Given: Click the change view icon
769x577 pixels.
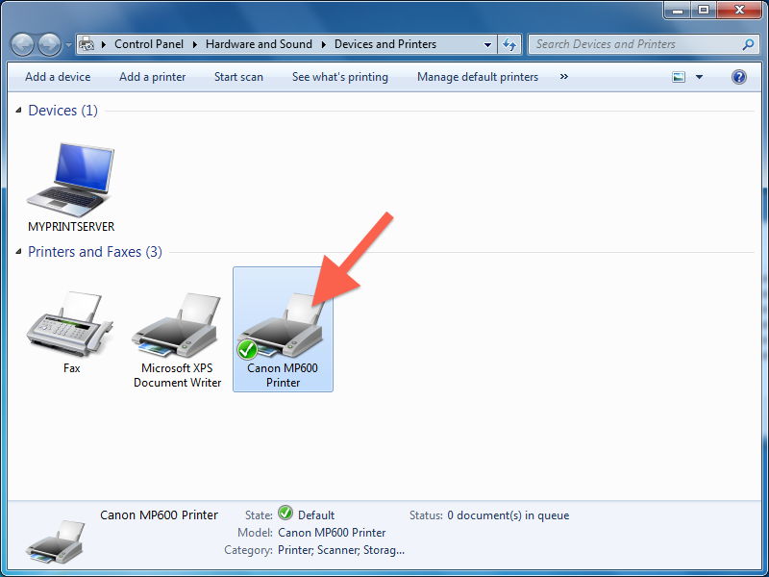Looking at the screenshot, I should click(x=679, y=77).
